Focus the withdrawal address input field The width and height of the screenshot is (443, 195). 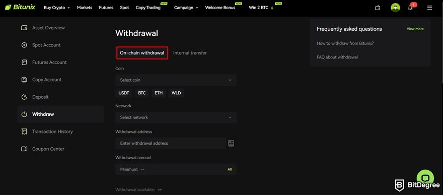(171, 143)
